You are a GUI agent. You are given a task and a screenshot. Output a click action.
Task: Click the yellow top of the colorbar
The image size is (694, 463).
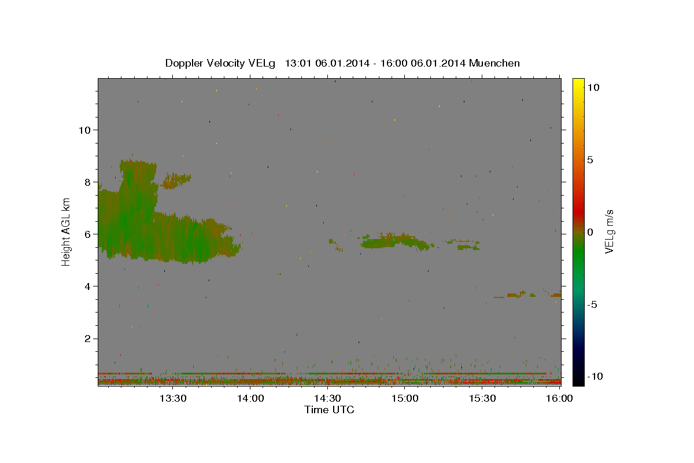click(x=578, y=84)
